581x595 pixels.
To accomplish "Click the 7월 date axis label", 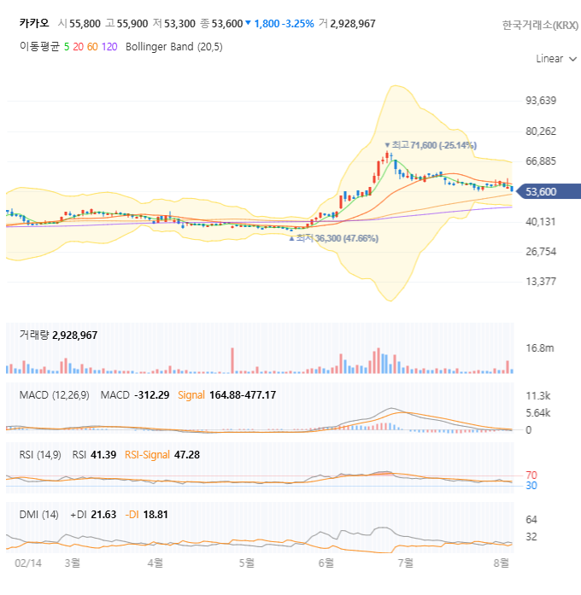I will [x=406, y=563].
